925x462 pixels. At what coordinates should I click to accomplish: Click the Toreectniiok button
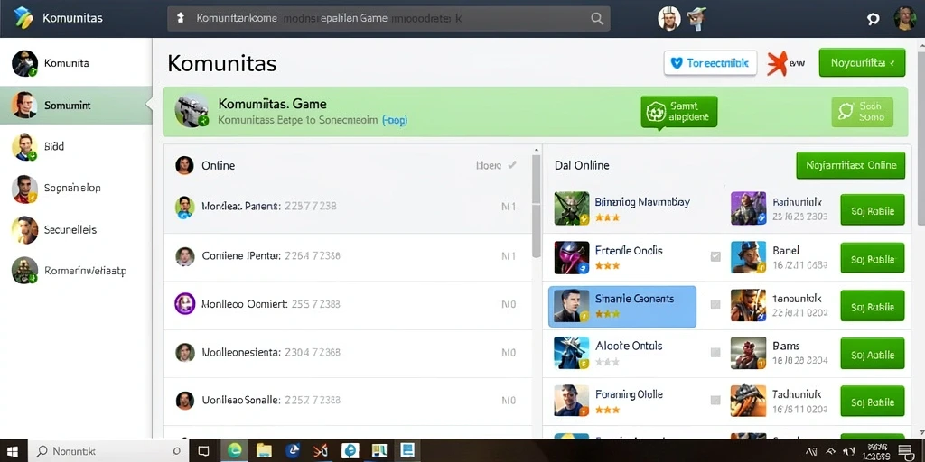[710, 63]
